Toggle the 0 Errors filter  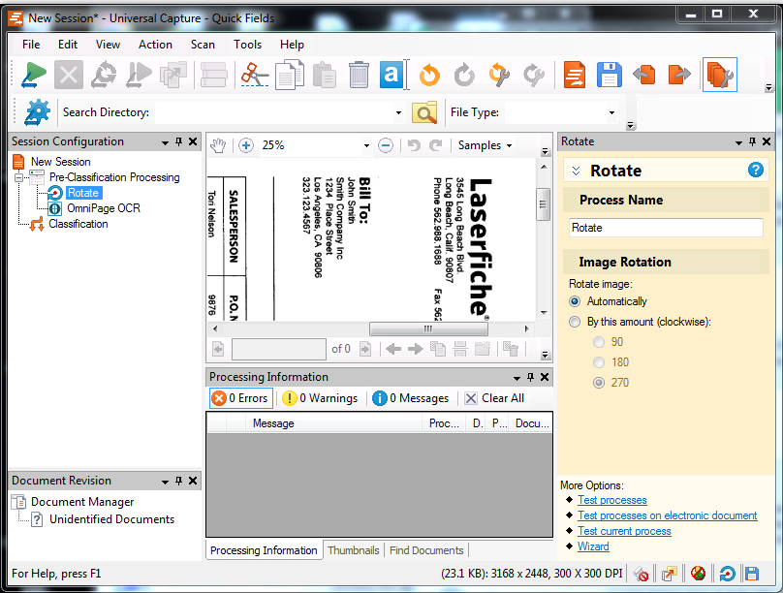(240, 398)
